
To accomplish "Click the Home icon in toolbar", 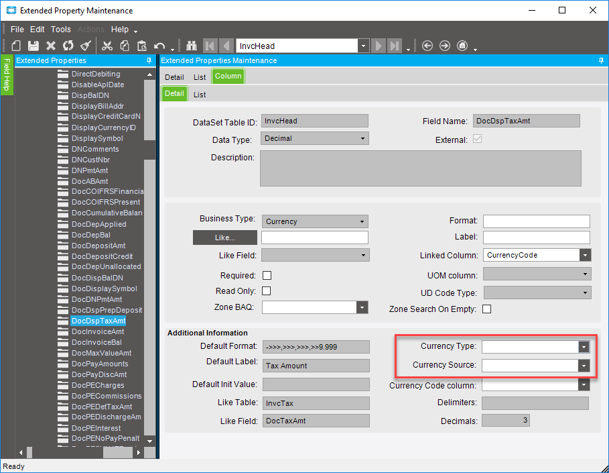I will tap(462, 46).
